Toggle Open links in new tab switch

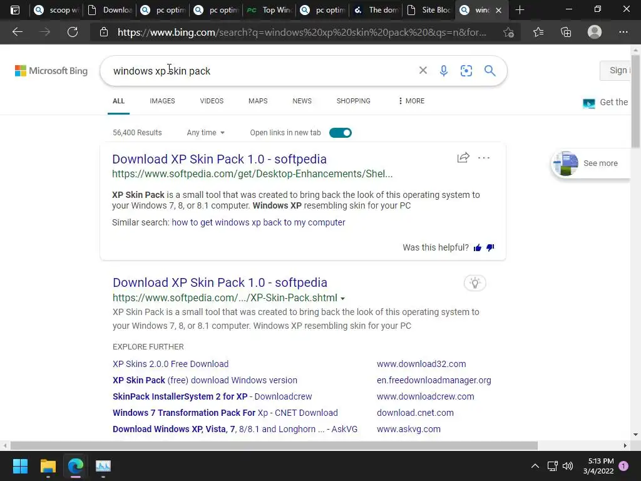click(x=340, y=133)
